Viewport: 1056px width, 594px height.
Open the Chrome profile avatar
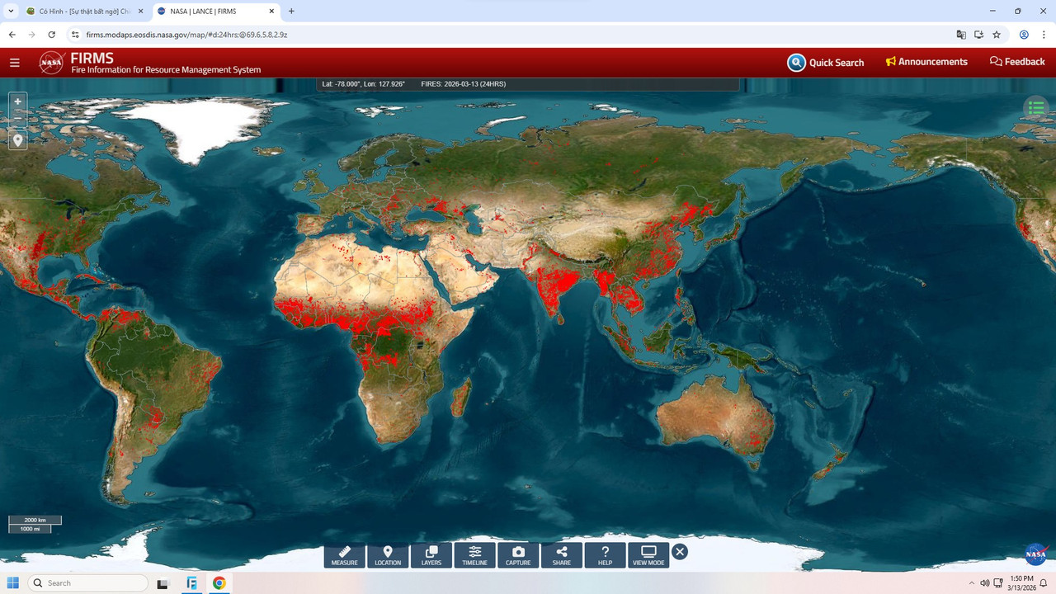(x=1024, y=35)
